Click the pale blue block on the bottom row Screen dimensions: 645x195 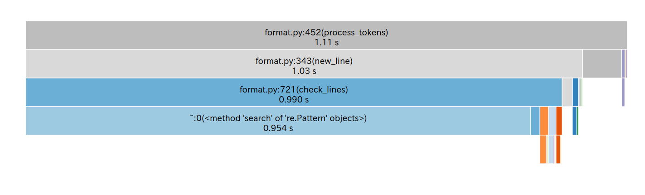coord(551,149)
